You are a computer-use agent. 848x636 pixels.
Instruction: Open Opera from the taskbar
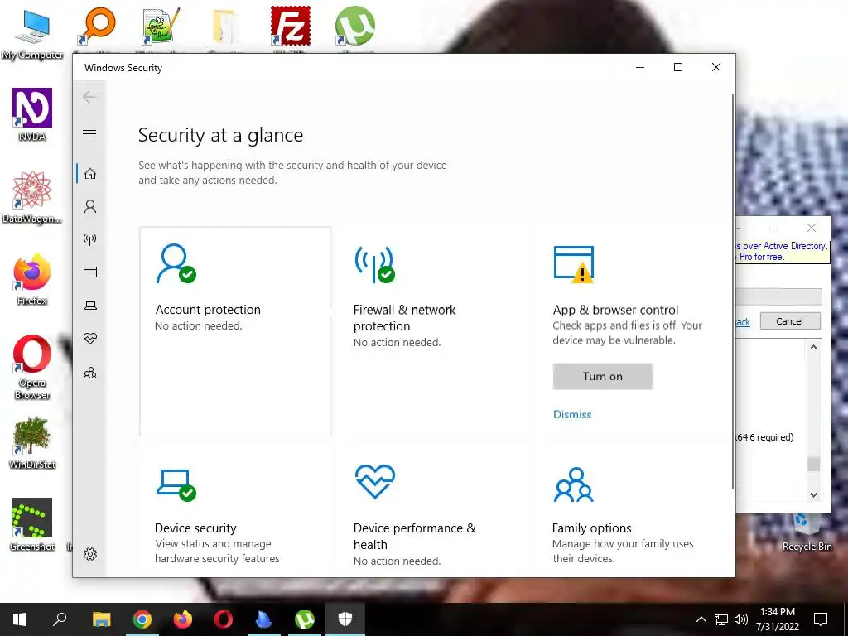[x=224, y=619]
